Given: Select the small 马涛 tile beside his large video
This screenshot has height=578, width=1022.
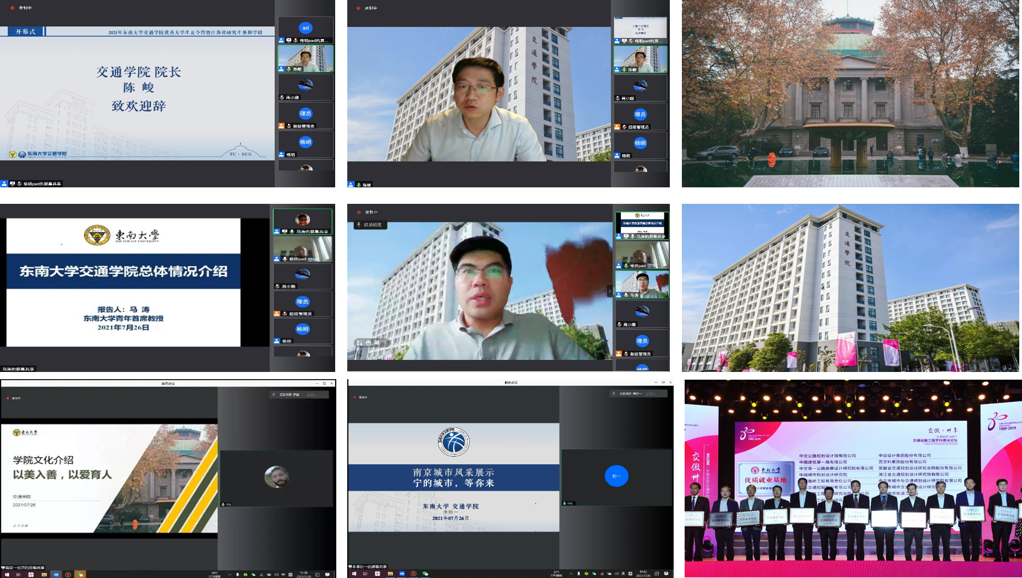Looking at the screenshot, I should [x=642, y=285].
